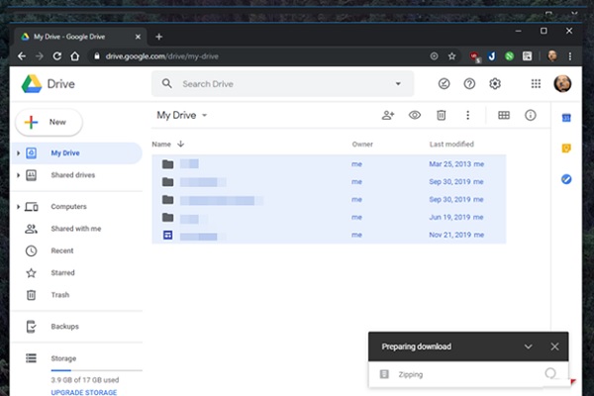Open Google Tasks side panel icon
Viewport: 594px width, 396px height.
tap(566, 179)
